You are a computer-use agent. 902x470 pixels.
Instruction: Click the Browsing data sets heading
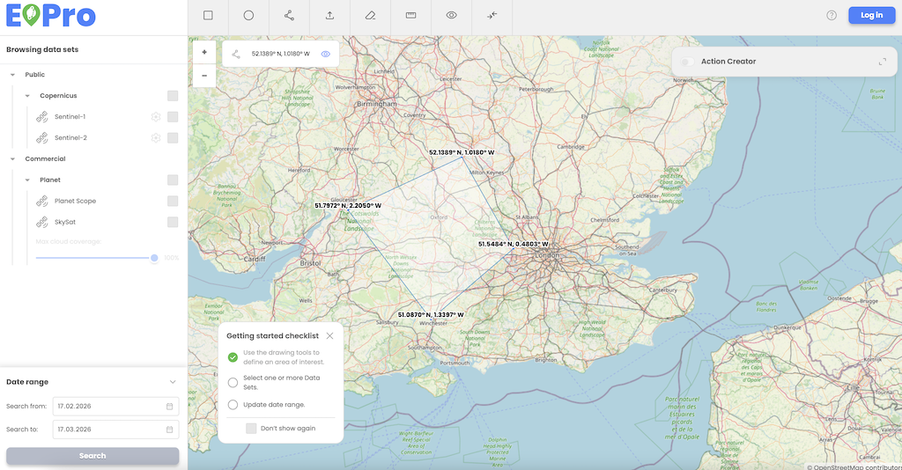pyautogui.click(x=42, y=49)
